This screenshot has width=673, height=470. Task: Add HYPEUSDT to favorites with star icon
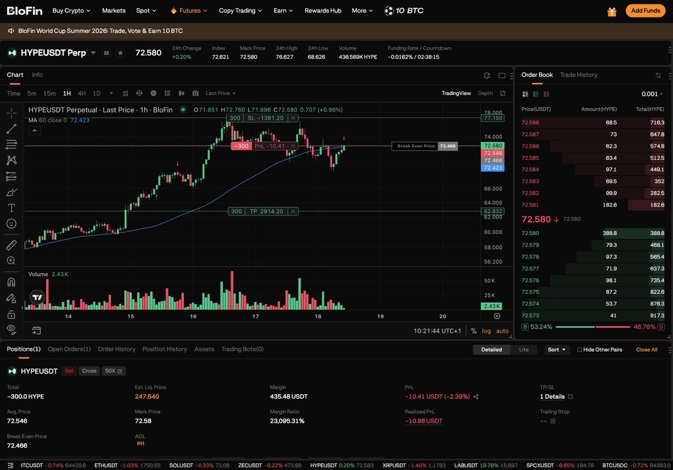[121, 53]
